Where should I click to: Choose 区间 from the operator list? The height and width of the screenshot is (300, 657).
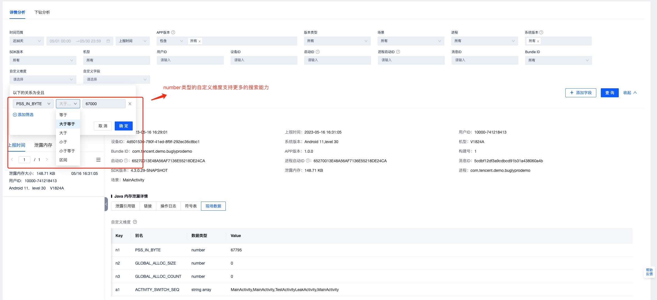[x=63, y=160]
